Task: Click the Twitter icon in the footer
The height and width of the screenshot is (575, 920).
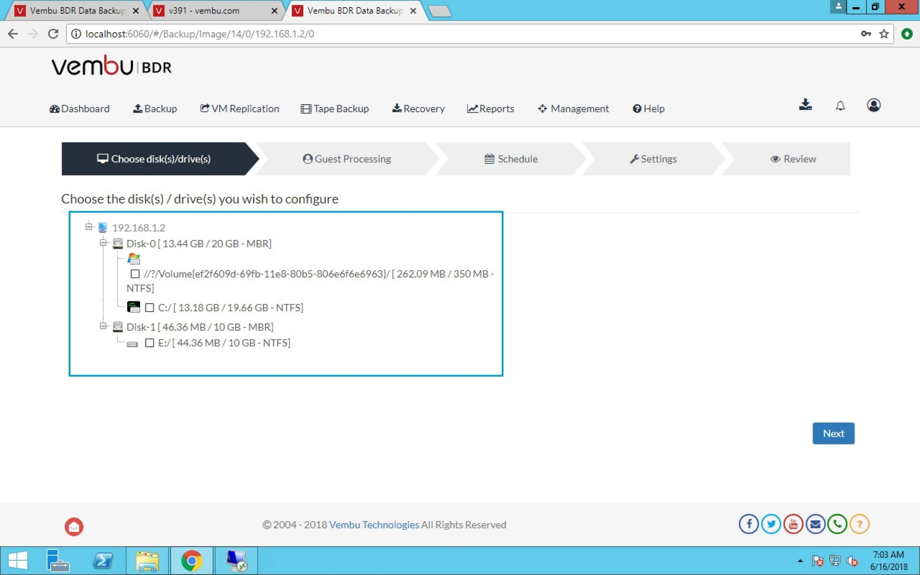Action: click(x=771, y=524)
